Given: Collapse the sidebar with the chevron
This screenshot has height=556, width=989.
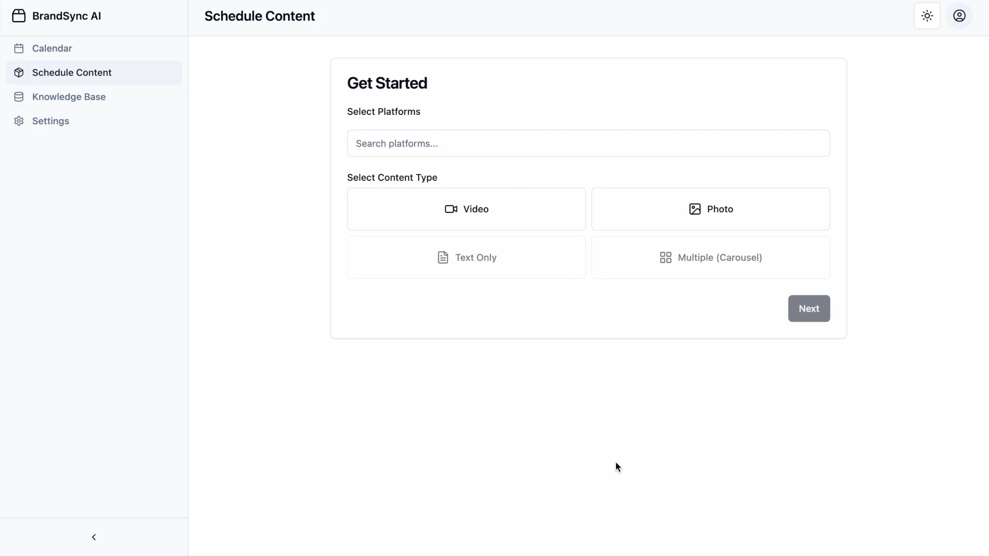Looking at the screenshot, I should 94,537.
